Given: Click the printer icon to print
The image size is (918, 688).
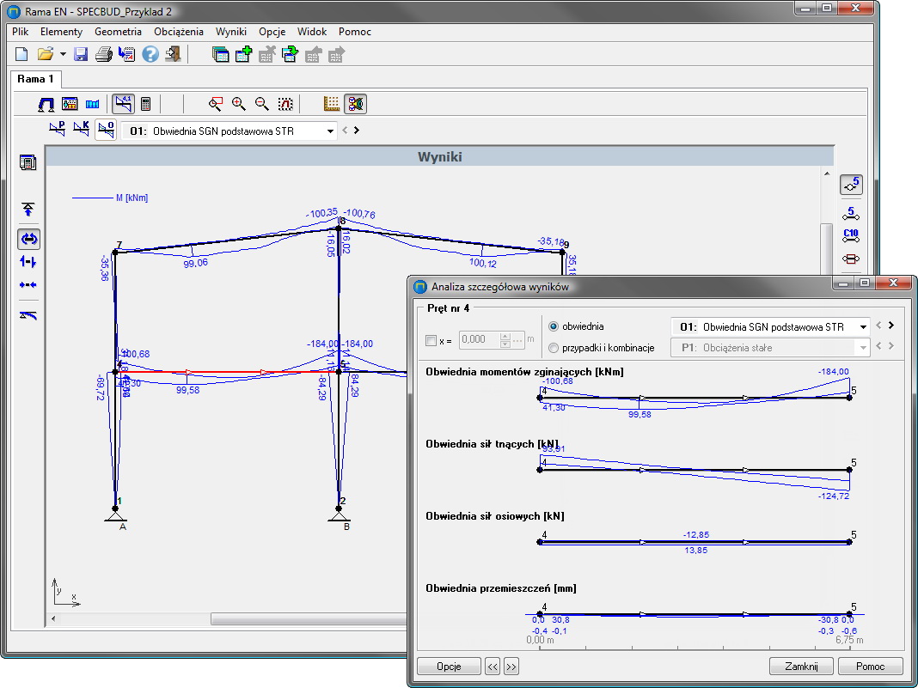Looking at the screenshot, I should point(103,54).
